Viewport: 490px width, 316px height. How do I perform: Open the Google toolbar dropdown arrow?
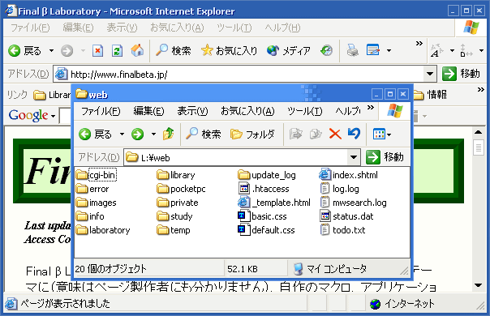(x=53, y=116)
